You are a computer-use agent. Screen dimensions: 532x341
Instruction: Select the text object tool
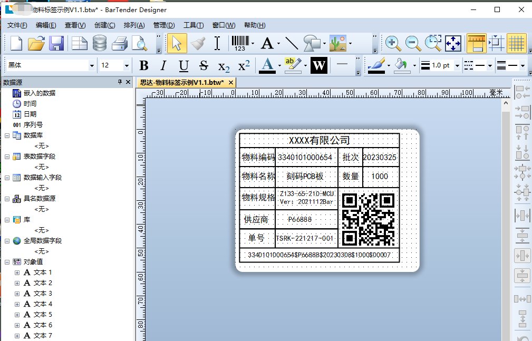(x=267, y=43)
